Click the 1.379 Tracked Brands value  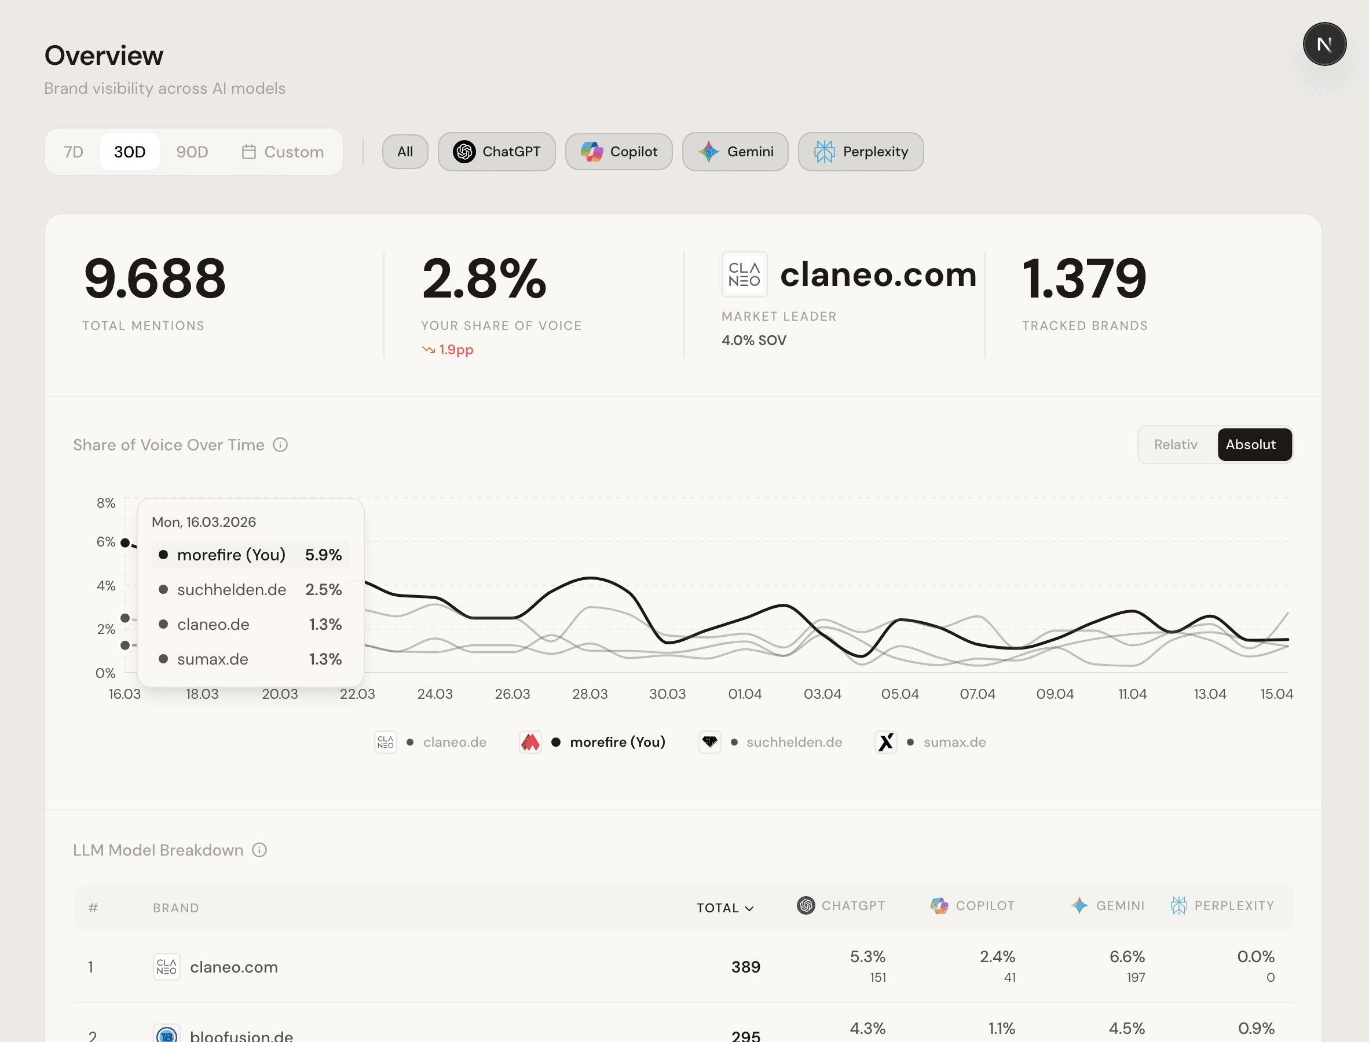point(1084,278)
